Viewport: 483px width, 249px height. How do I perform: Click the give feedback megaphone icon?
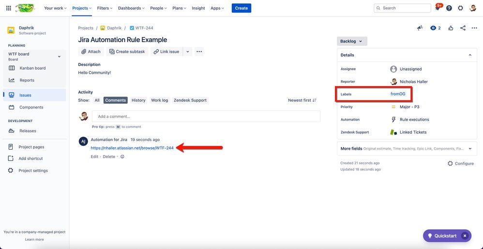tap(420, 28)
